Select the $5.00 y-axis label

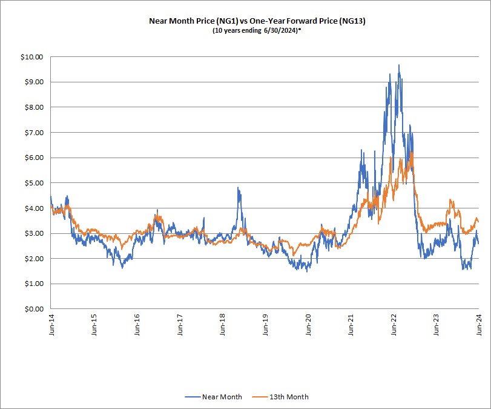click(x=34, y=183)
